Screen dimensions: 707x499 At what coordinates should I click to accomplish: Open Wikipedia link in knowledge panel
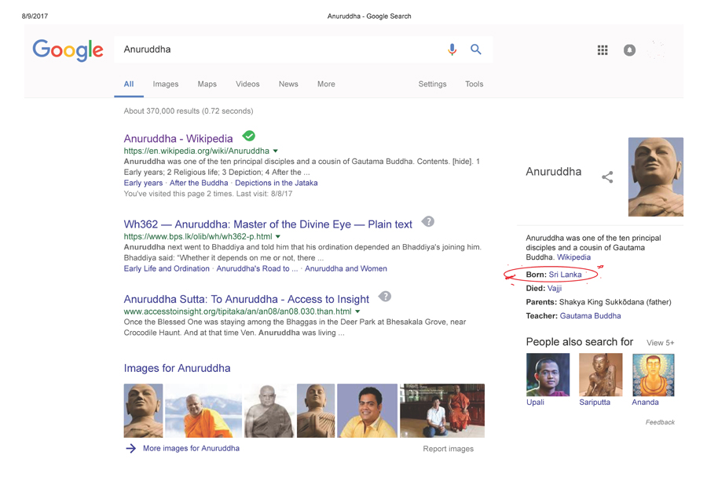(573, 257)
